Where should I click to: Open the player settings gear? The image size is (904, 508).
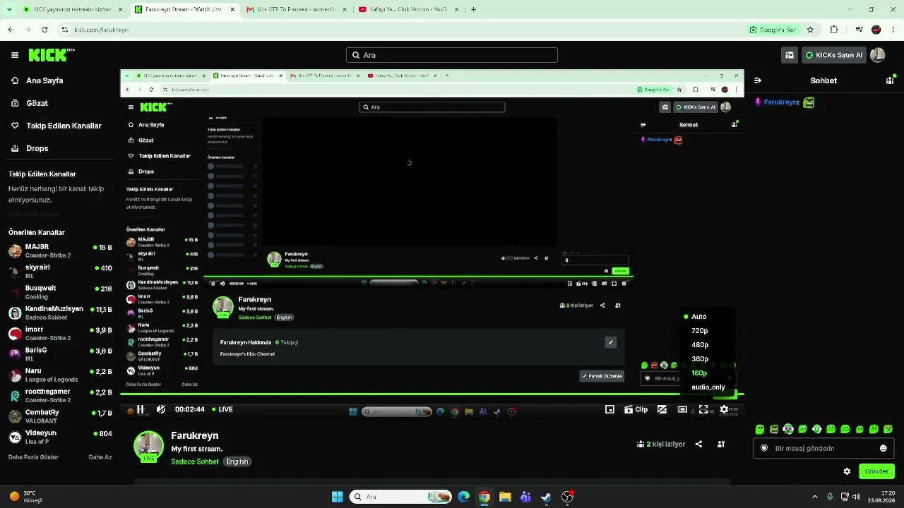point(724,409)
